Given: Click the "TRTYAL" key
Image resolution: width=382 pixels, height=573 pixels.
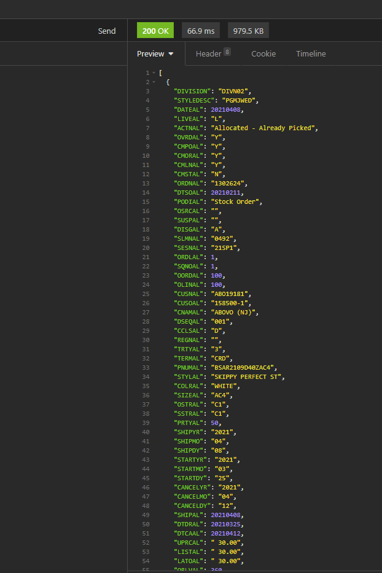Looking at the screenshot, I should [x=189, y=349].
